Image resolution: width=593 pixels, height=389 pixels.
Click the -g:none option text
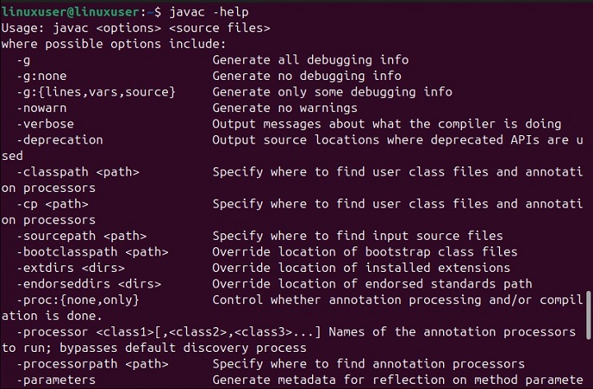44,76
